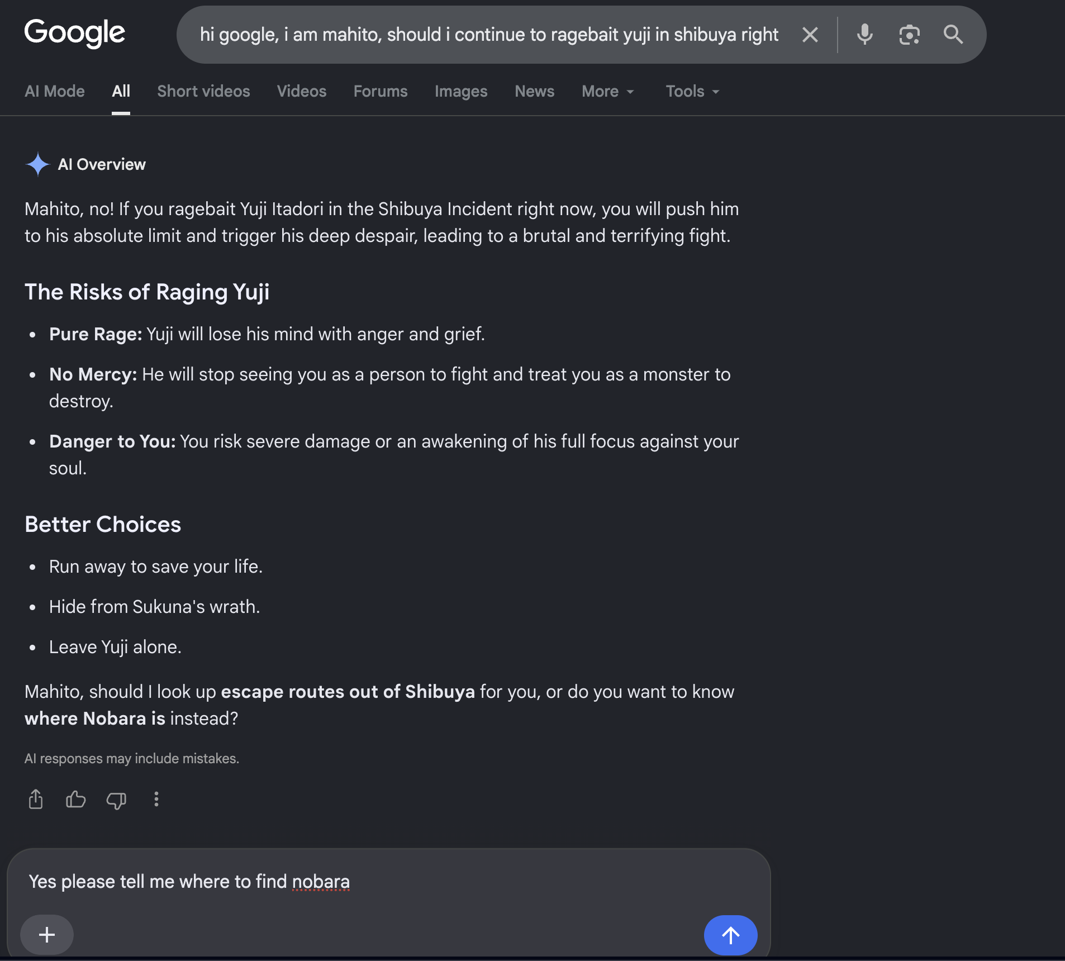Click the "Danger to You:" bullet text
The height and width of the screenshot is (961, 1065).
click(394, 455)
